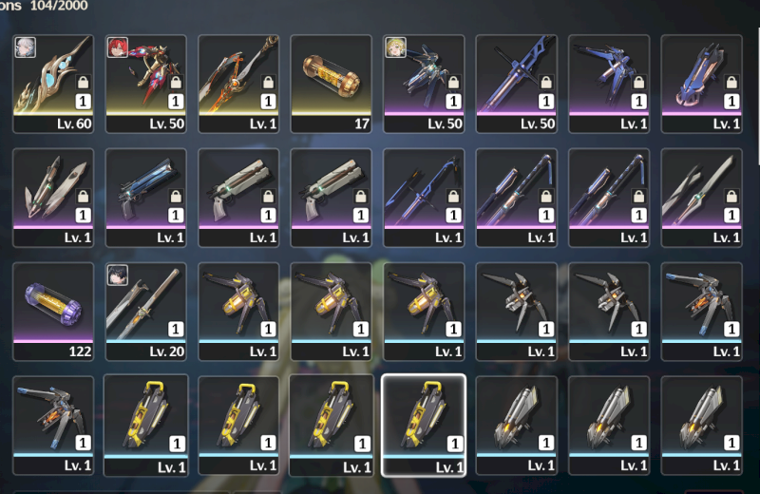Select the Lv. 20 sword weapon
The image size is (760, 494).
pyautogui.click(x=146, y=312)
